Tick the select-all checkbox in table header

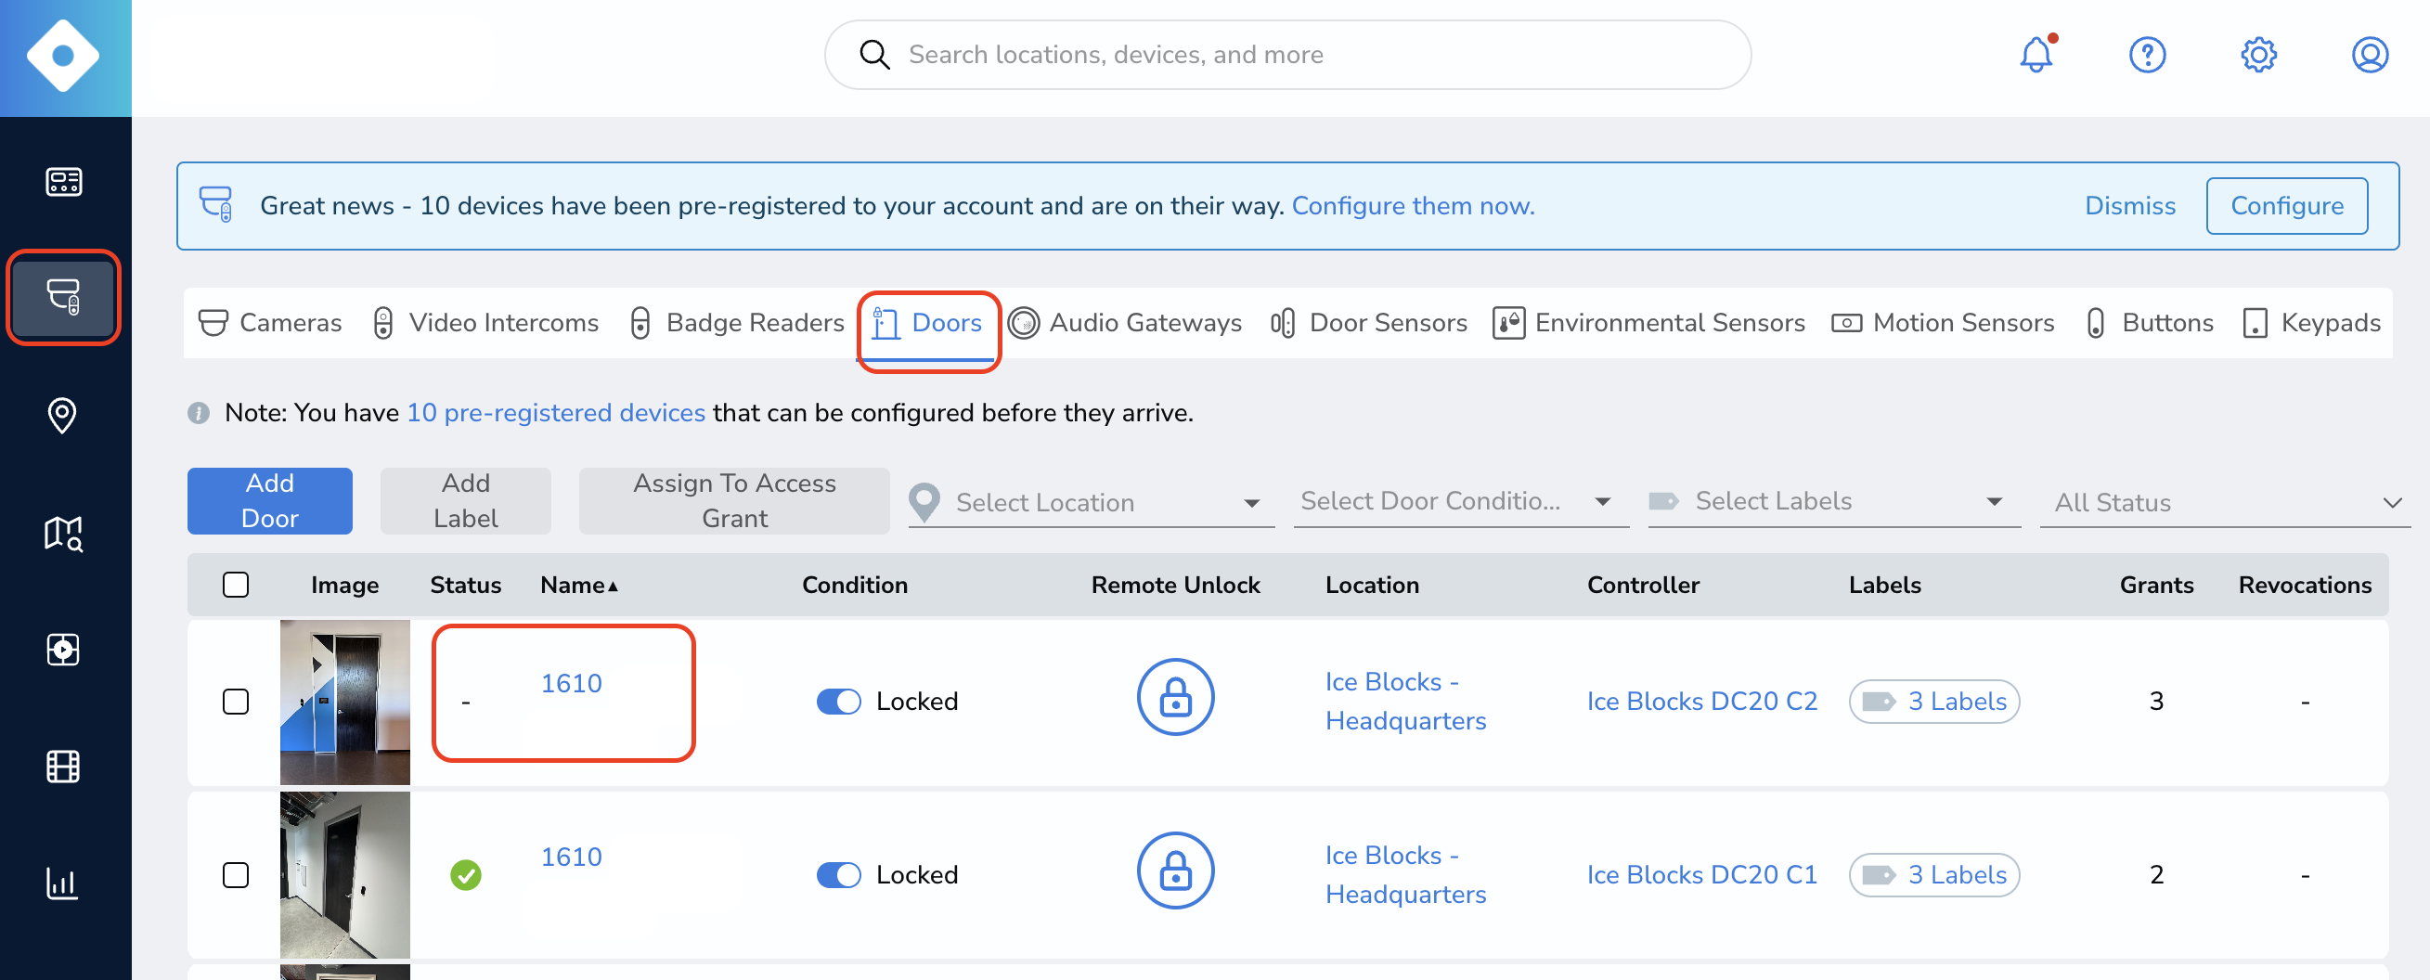click(x=236, y=585)
